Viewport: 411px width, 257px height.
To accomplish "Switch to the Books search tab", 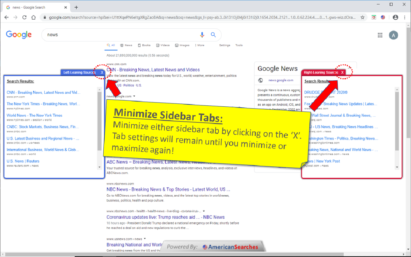I will (144, 45).
